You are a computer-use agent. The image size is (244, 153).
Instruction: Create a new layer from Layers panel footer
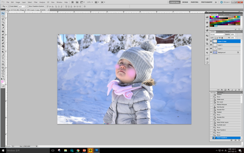click(235, 90)
